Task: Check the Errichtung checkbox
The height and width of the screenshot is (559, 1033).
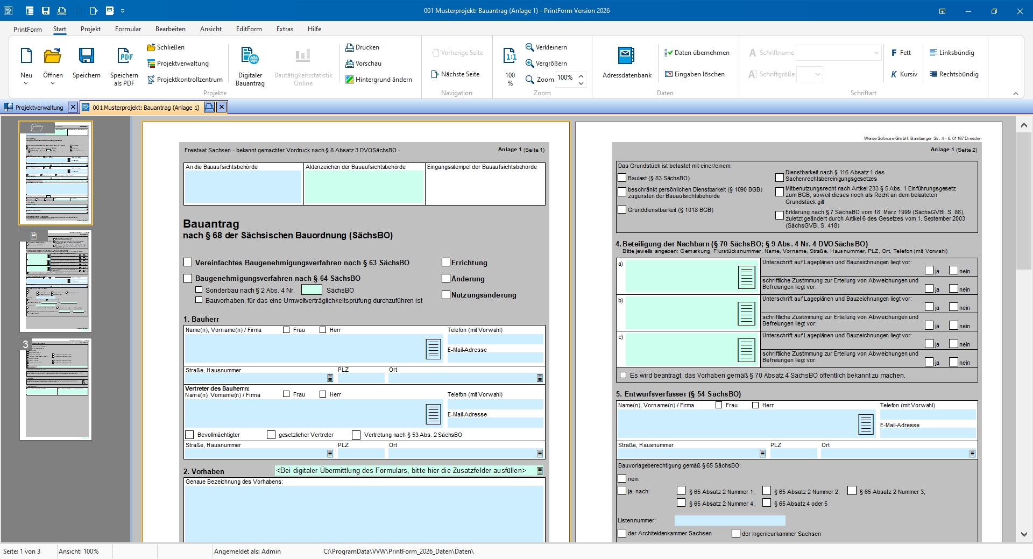Action: click(x=445, y=263)
